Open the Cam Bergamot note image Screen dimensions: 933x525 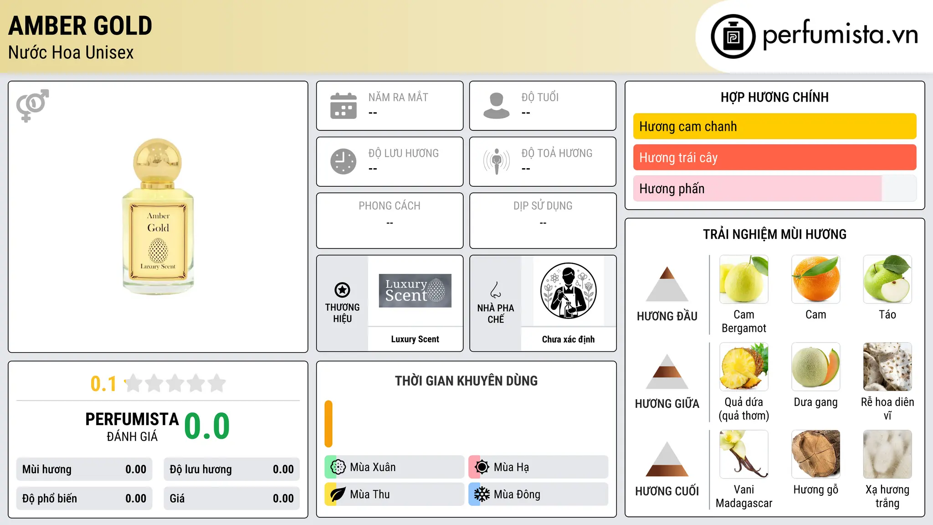744,279
